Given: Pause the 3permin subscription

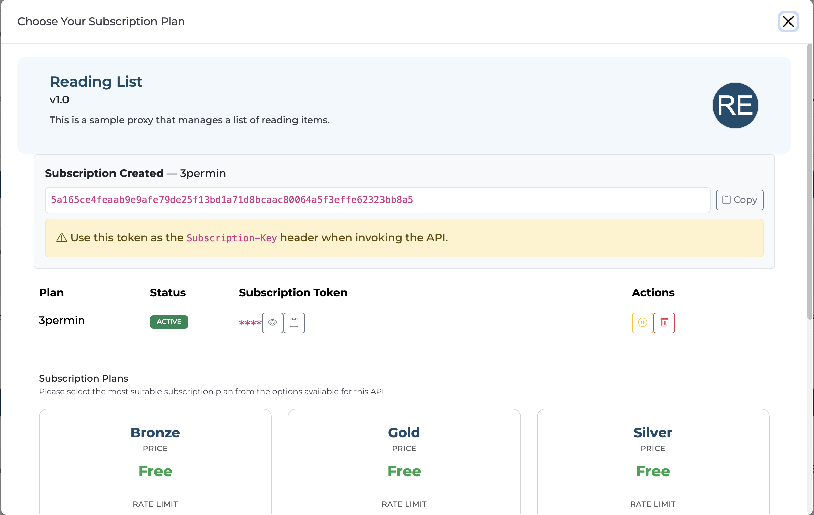Looking at the screenshot, I should [x=642, y=323].
